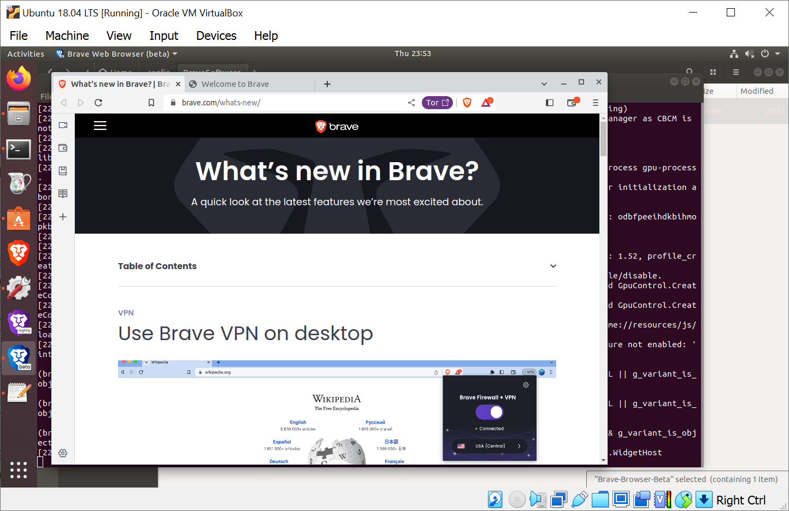The image size is (789, 511).
Task: Toggle the Brave Firewall + VPN switch
Action: (489, 412)
